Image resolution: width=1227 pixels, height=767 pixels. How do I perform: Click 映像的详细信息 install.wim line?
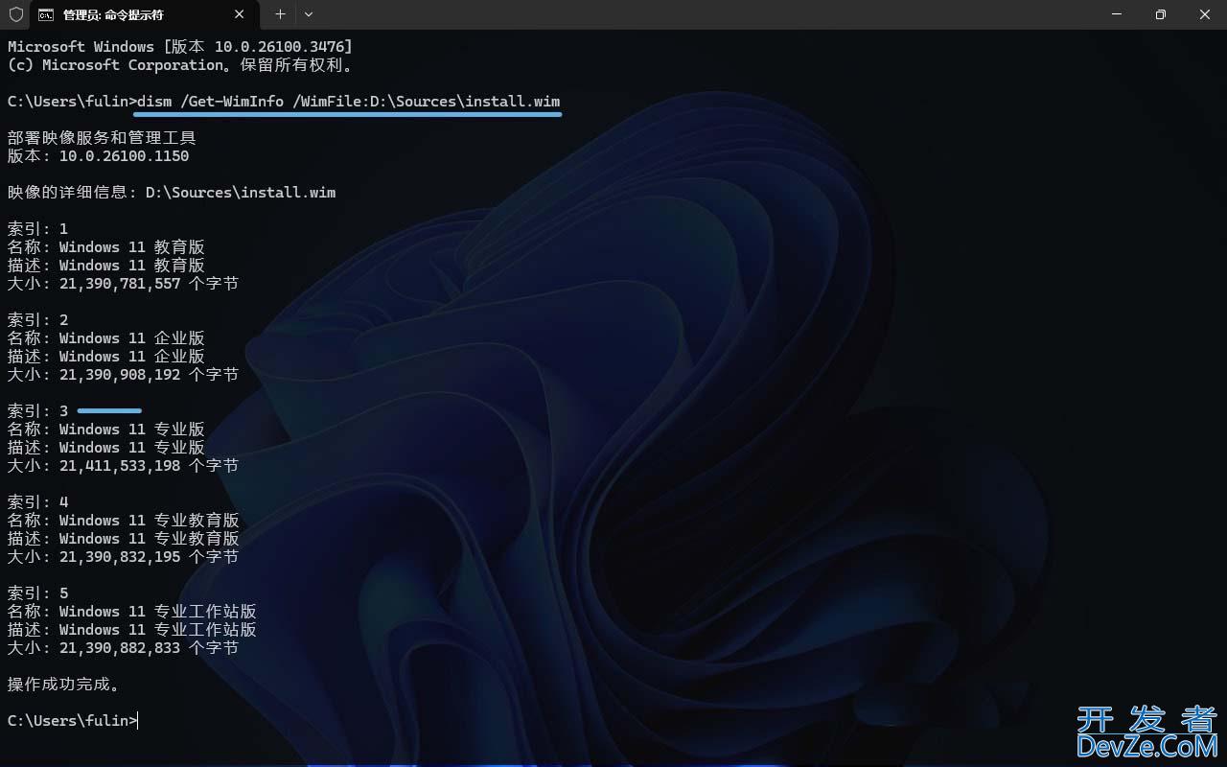click(x=172, y=193)
